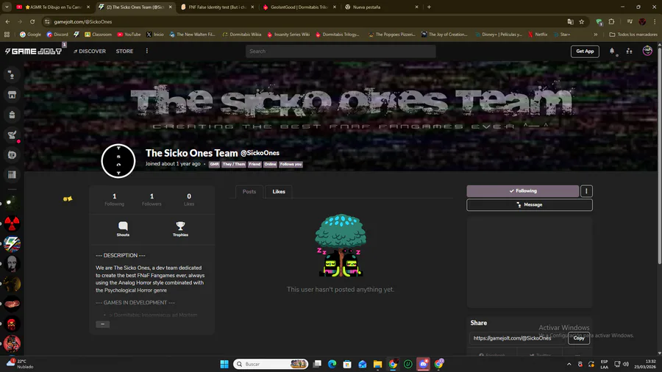
Task: Click the Get App button
Action: coord(585,51)
